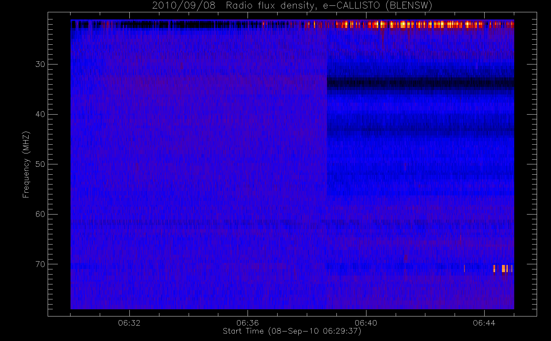Click the 06:32 time tick label

pos(129,323)
